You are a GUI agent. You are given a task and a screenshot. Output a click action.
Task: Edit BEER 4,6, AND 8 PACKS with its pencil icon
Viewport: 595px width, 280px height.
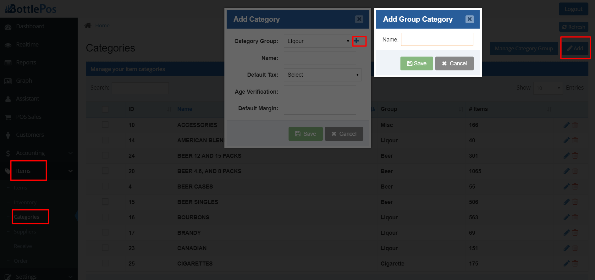click(566, 171)
